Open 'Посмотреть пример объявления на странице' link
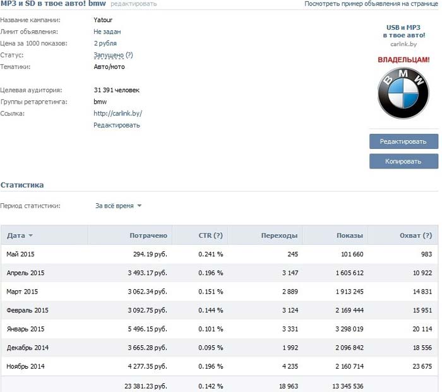Screen dimensions: 442x392 tap(371, 4)
